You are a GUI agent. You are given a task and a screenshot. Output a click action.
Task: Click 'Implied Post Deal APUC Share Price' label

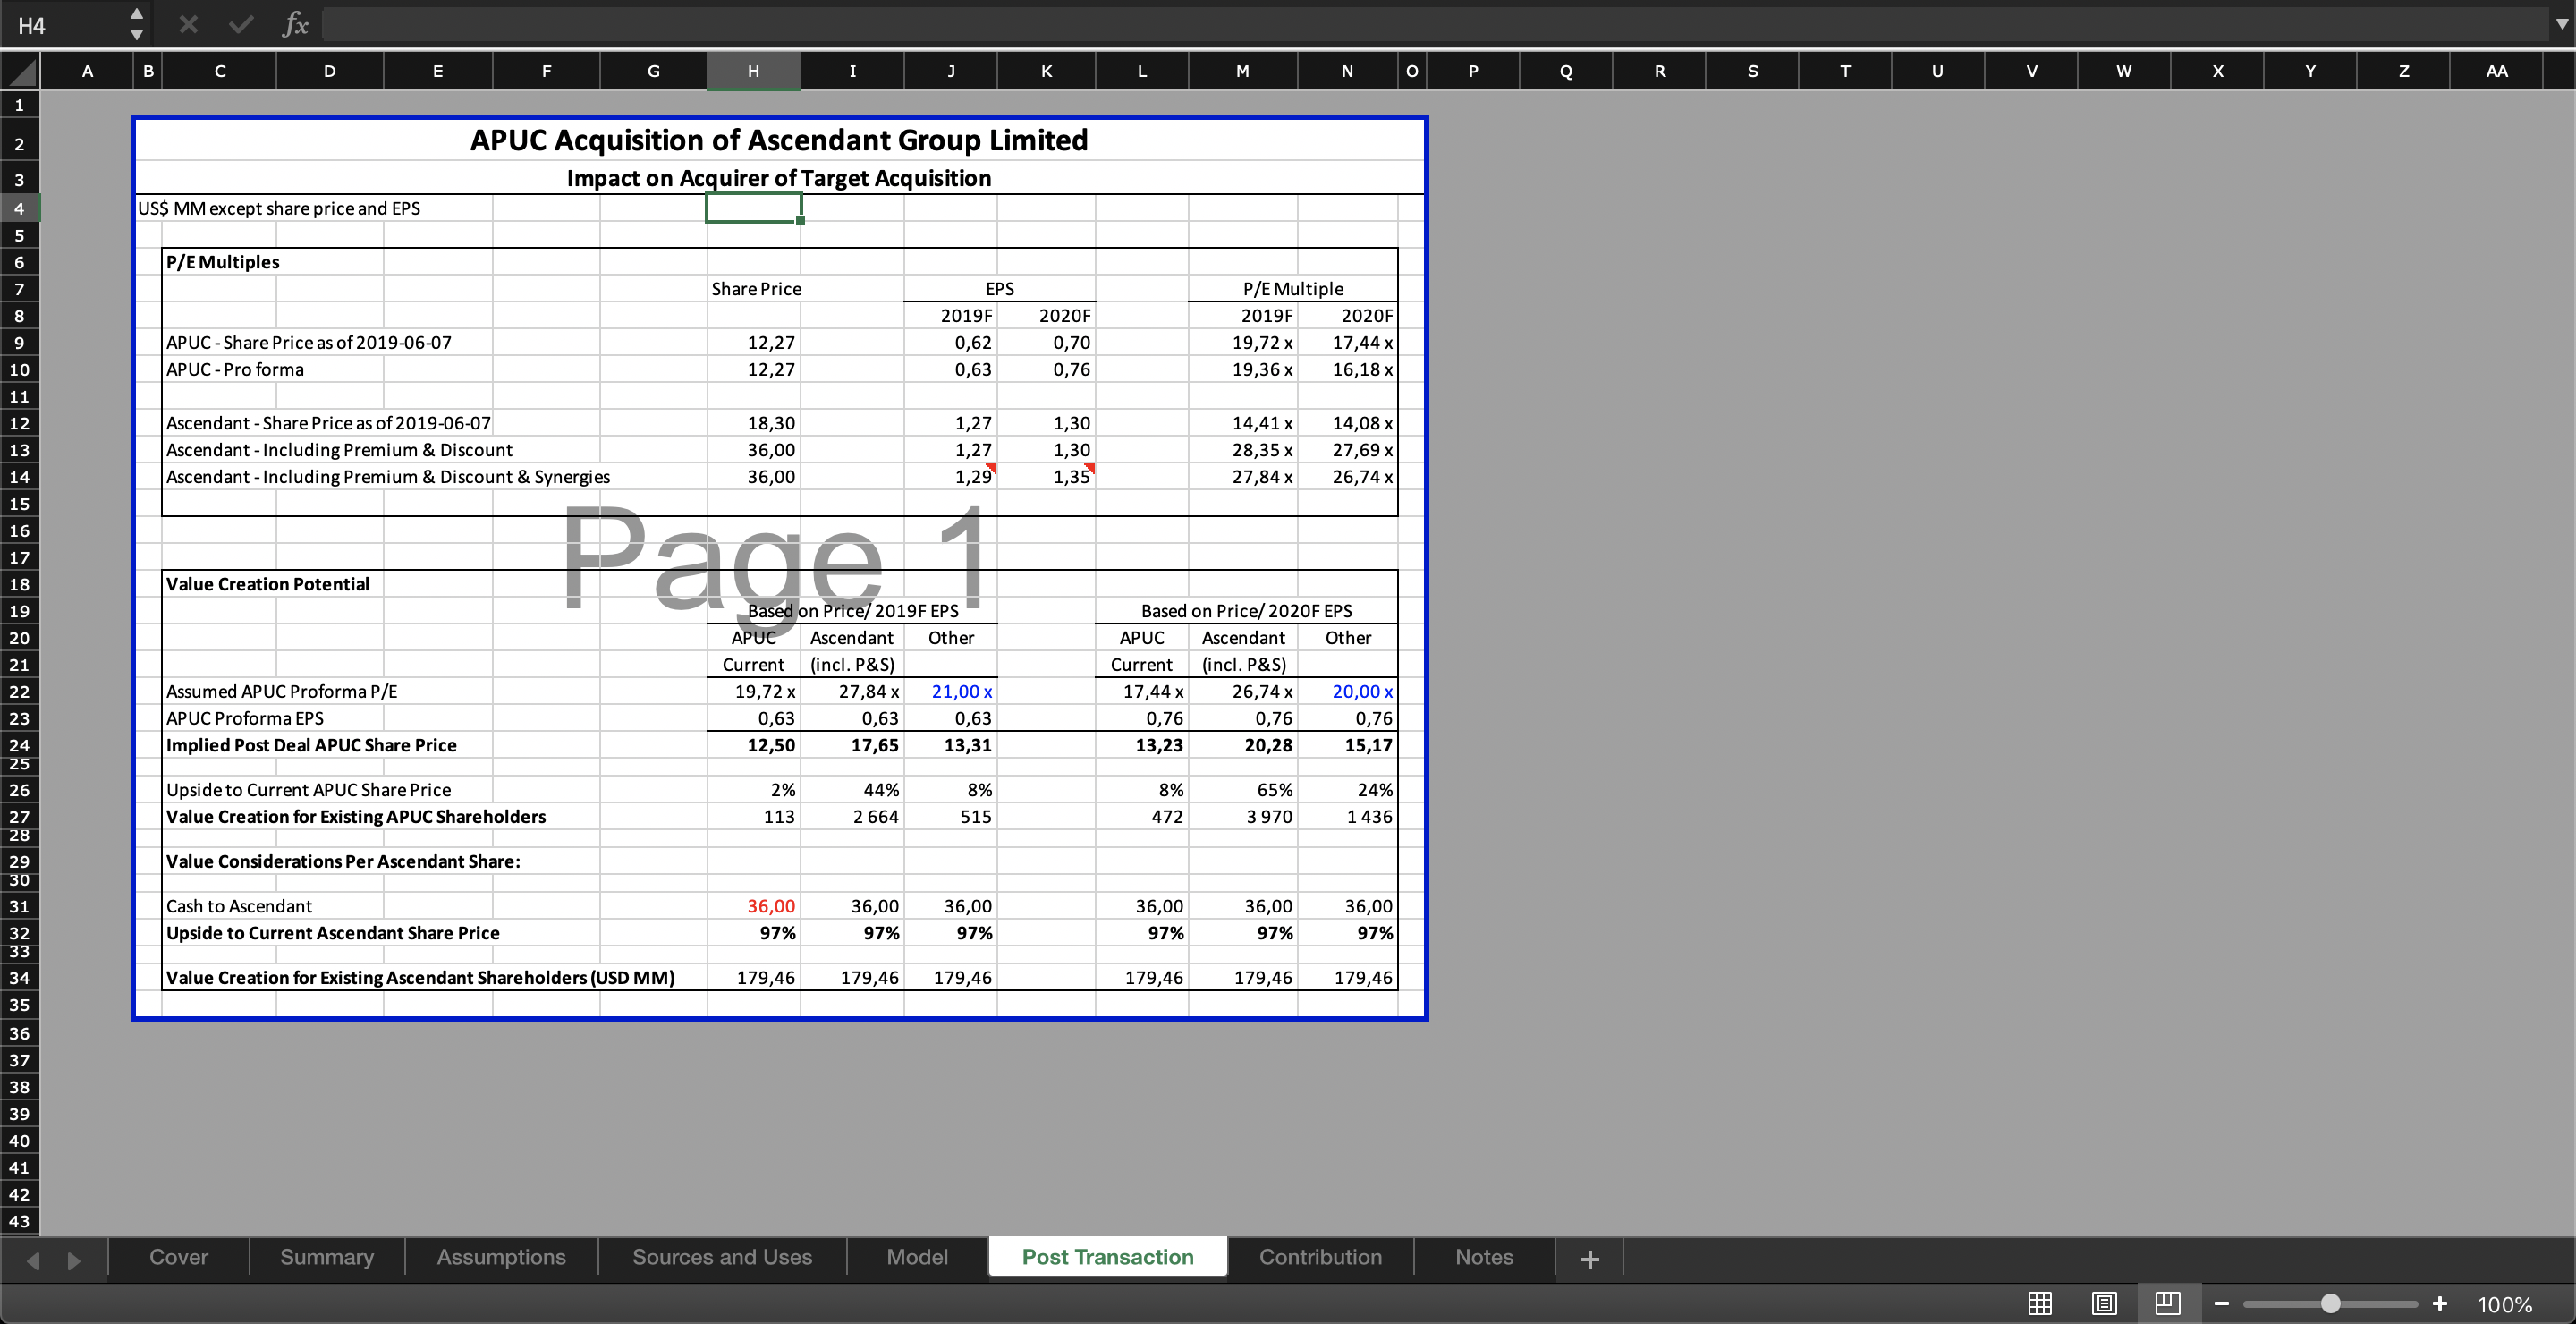(311, 745)
